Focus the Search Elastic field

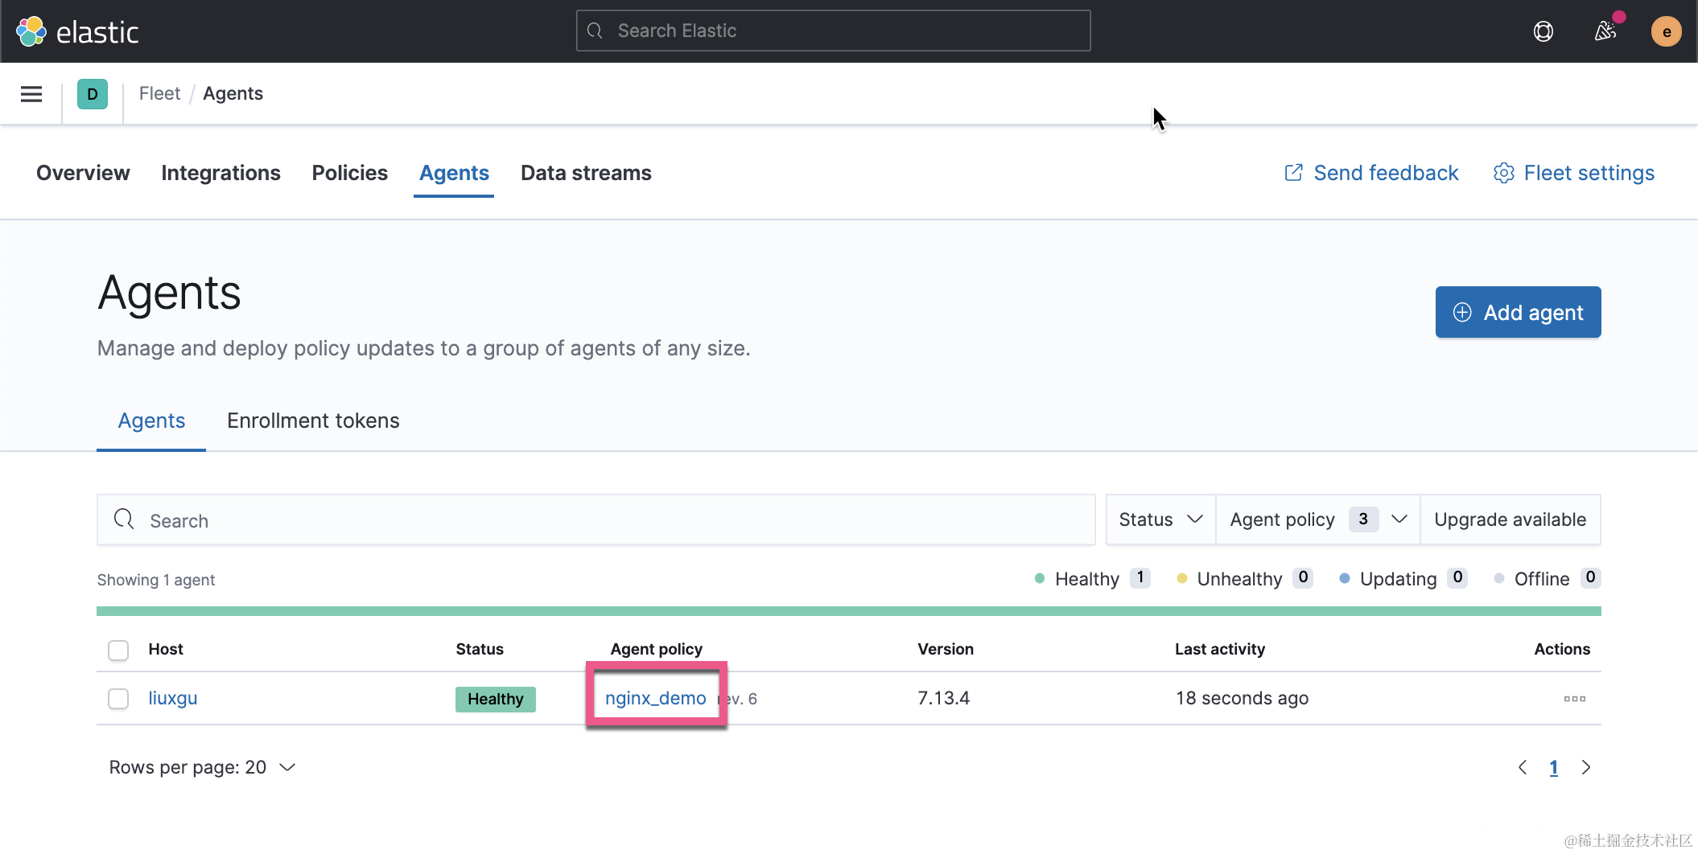833,31
